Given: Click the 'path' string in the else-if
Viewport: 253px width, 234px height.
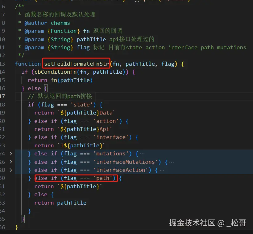Looking at the screenshot, I should pos(103,178).
